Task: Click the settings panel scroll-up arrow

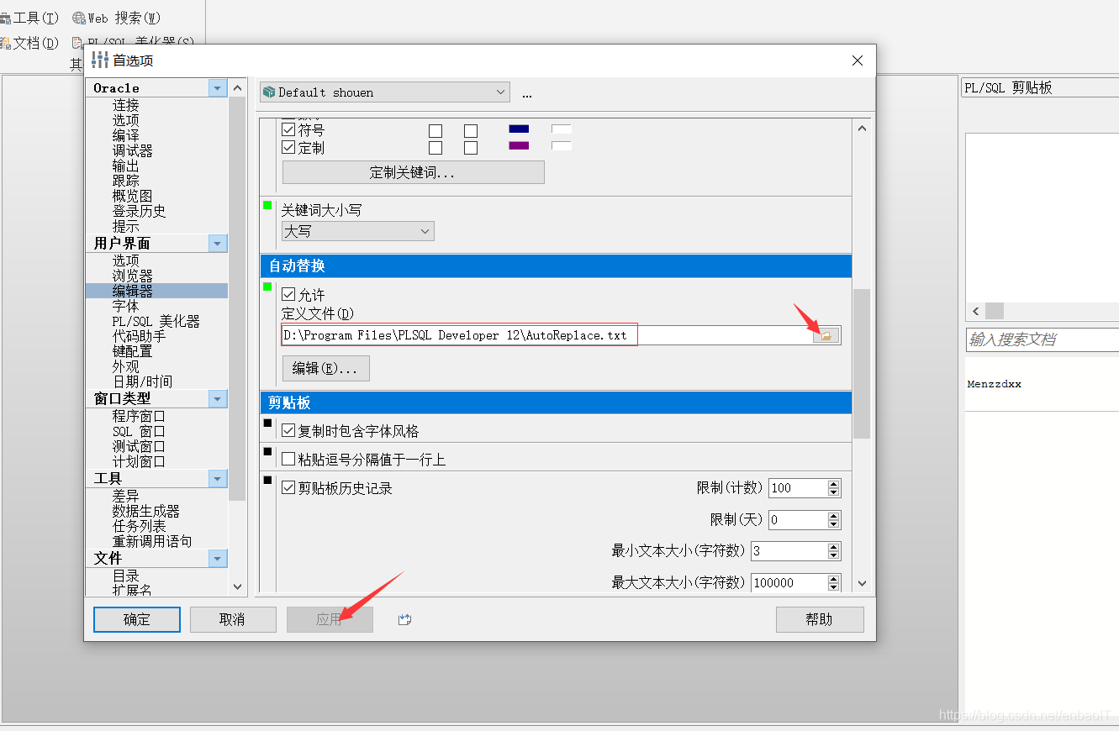Action: (862, 128)
